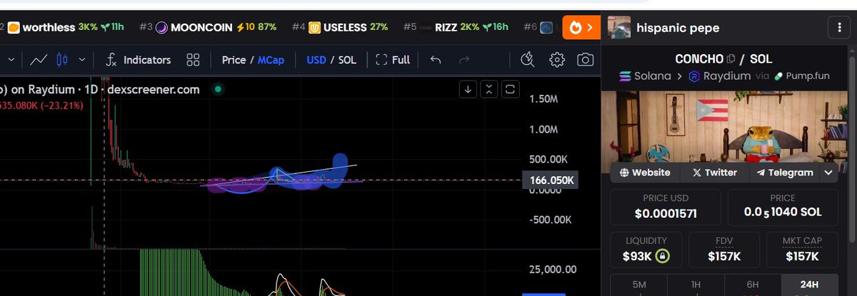The width and height of the screenshot is (857, 296).
Task: Open the quick search lightning icon
Action: click(528, 60)
